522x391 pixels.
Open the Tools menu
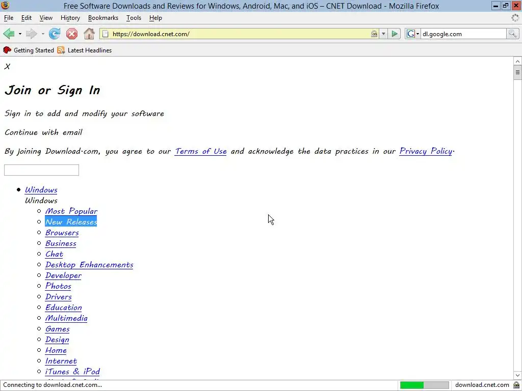[x=134, y=18]
